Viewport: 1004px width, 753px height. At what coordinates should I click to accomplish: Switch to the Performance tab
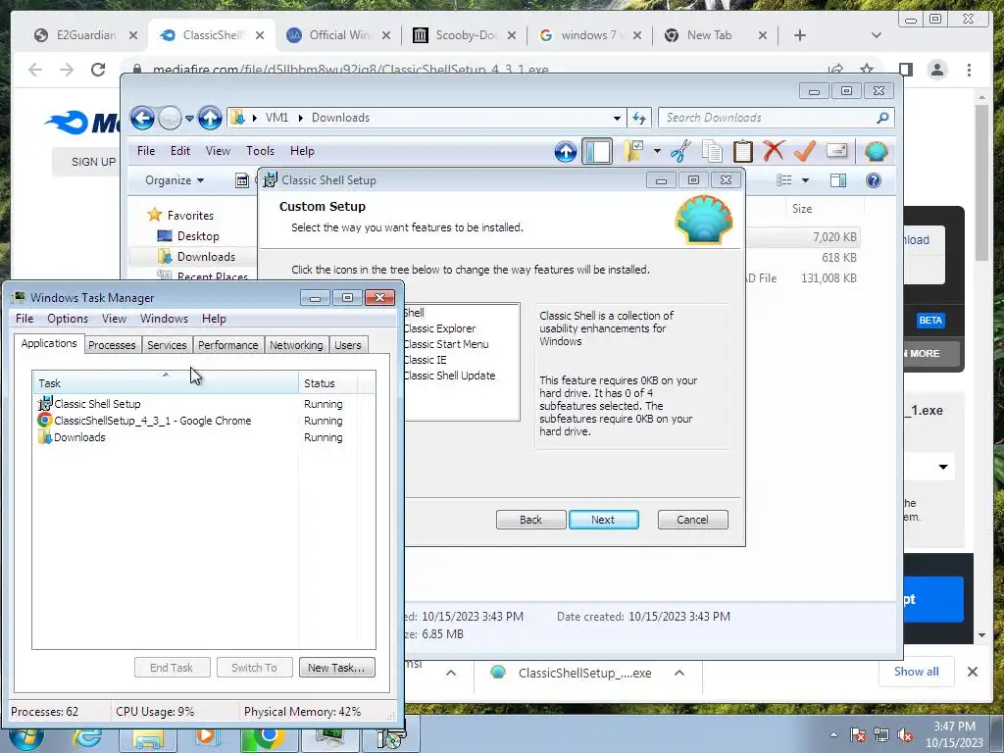point(227,345)
